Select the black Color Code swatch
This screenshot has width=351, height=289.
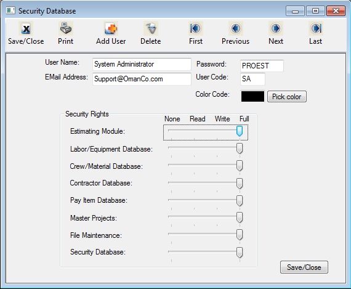coord(252,96)
